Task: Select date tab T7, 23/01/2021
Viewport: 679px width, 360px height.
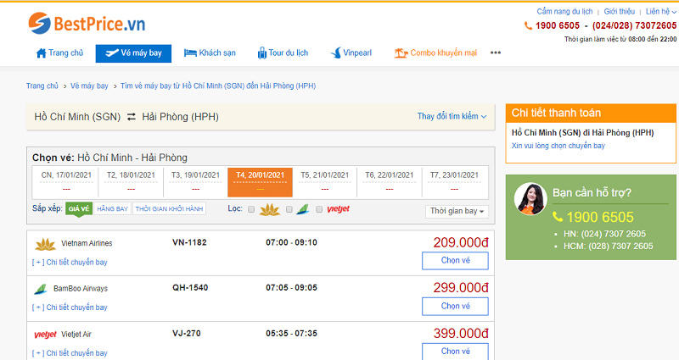Action: click(454, 181)
